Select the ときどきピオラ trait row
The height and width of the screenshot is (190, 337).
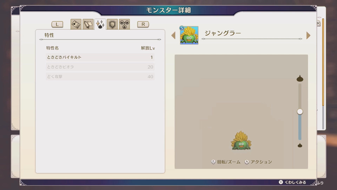pyautogui.click(x=100, y=67)
